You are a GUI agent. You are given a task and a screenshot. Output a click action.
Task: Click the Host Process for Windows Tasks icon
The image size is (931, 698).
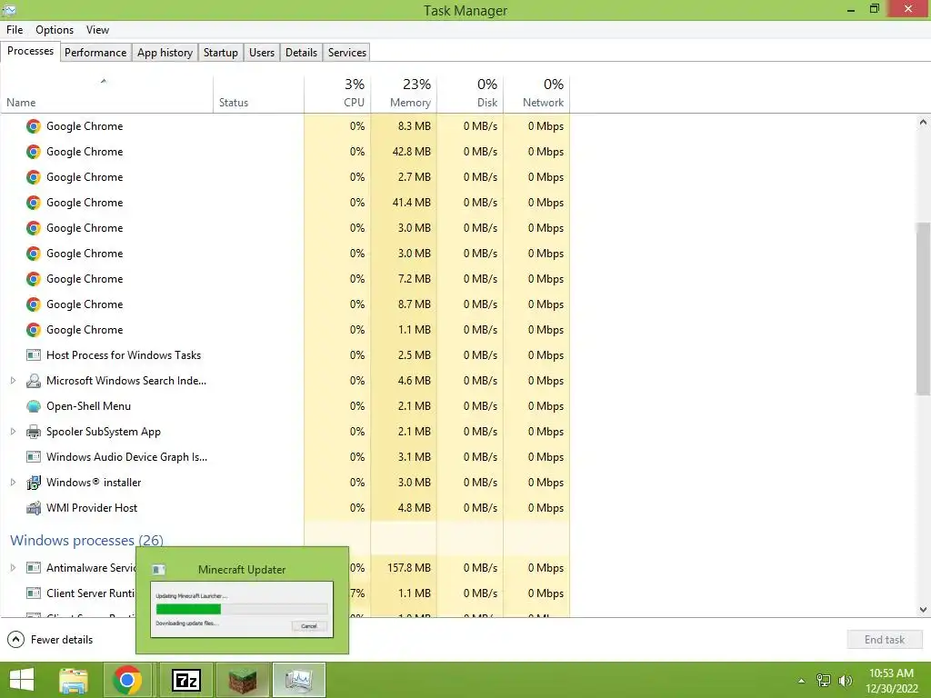coord(34,355)
